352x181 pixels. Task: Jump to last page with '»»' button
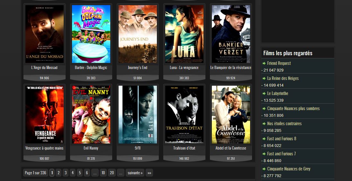[x=149, y=173]
